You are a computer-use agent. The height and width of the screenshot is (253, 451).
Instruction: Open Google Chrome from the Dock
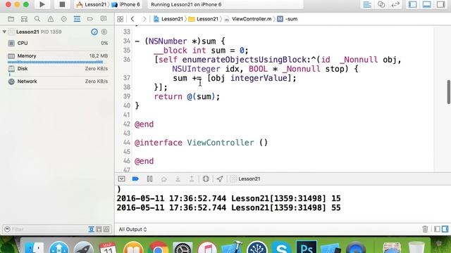coord(158,248)
